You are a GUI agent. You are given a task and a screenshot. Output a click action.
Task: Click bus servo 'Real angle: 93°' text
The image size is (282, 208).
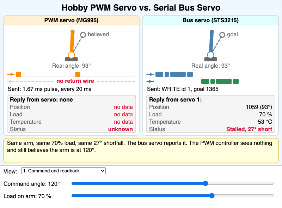pos(210,66)
